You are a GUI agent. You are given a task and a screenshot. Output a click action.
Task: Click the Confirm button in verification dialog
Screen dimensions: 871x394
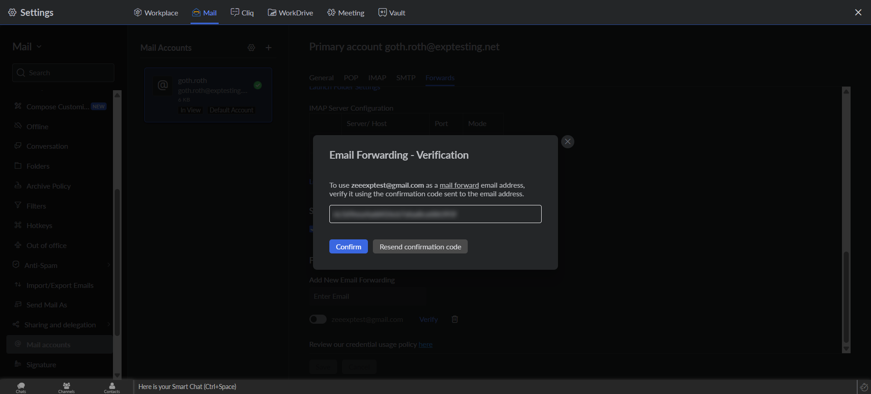348,247
